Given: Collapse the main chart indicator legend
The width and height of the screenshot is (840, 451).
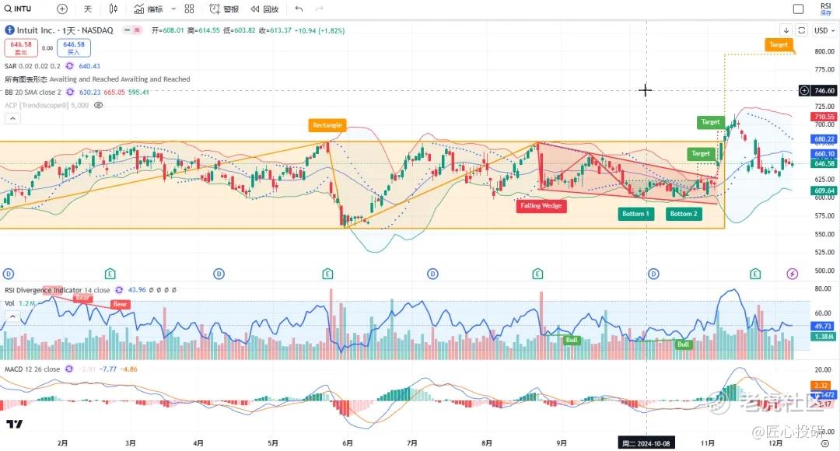Looking at the screenshot, I should (x=12, y=118).
